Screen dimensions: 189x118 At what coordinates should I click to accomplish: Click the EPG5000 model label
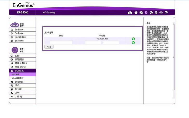coord(23,12)
